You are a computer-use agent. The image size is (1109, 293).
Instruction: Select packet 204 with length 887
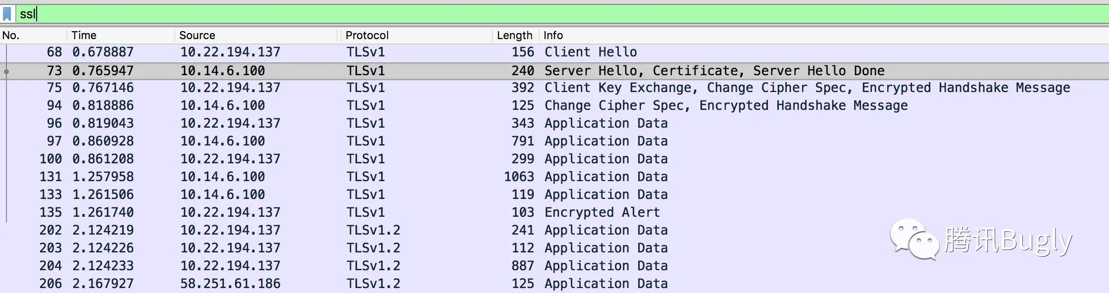pyautogui.click(x=554, y=266)
